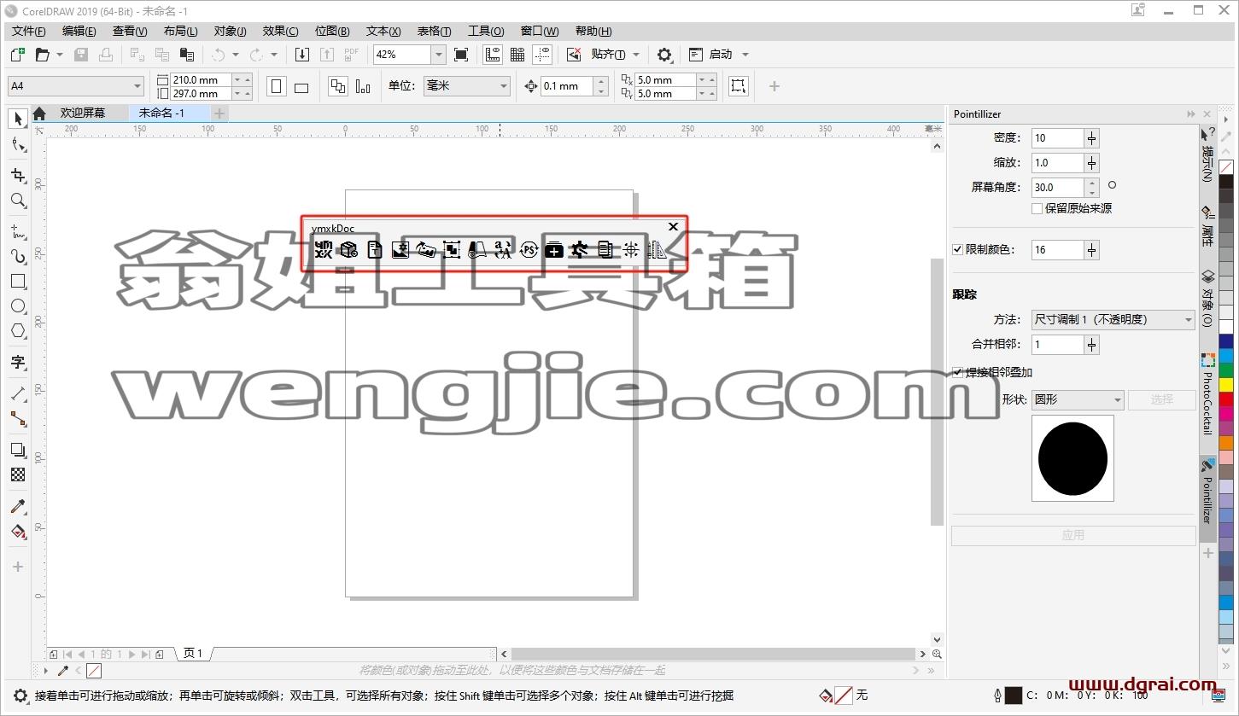Add new document tab with plus

click(x=219, y=113)
